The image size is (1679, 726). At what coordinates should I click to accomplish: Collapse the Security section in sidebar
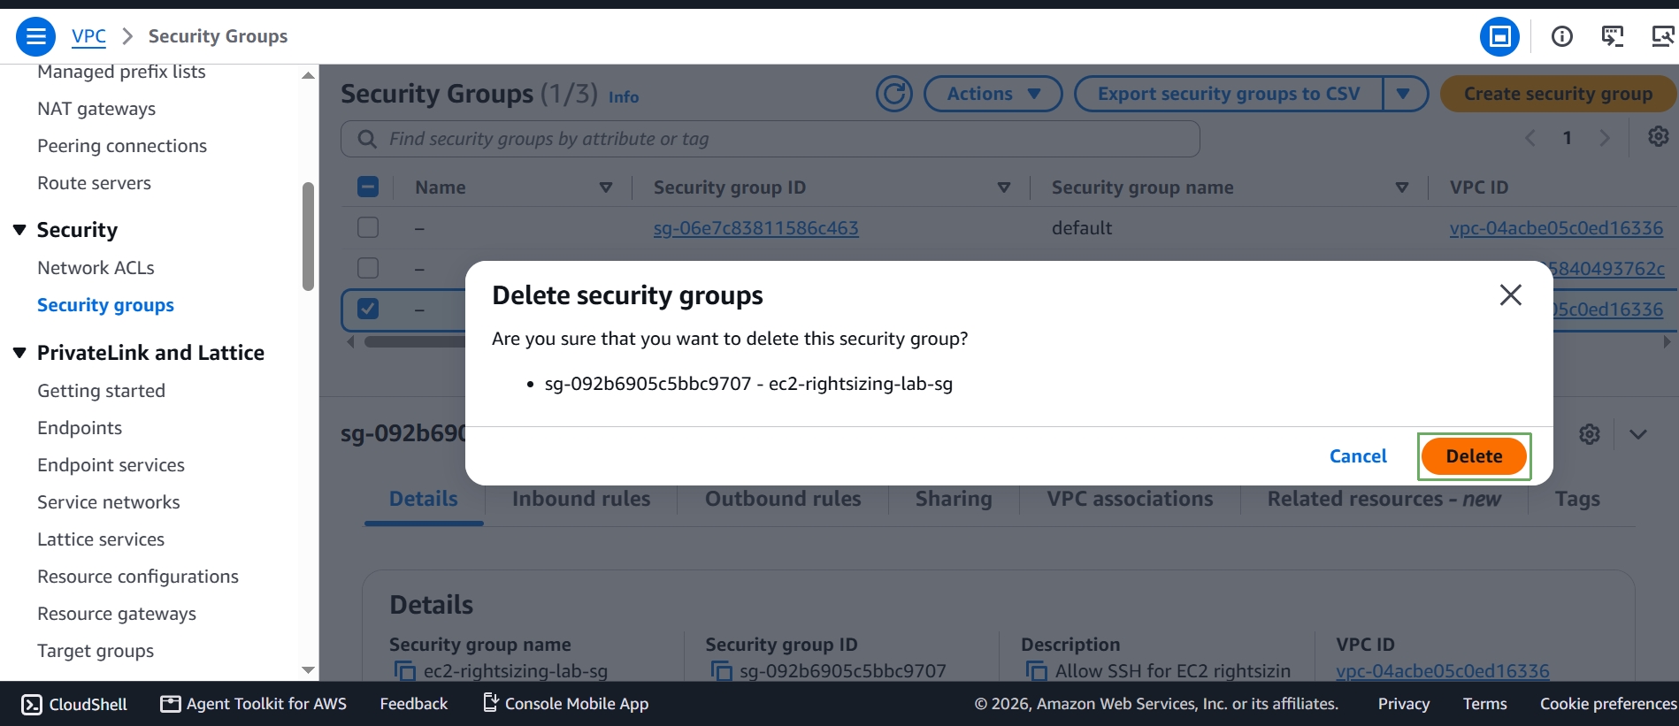coord(19,230)
